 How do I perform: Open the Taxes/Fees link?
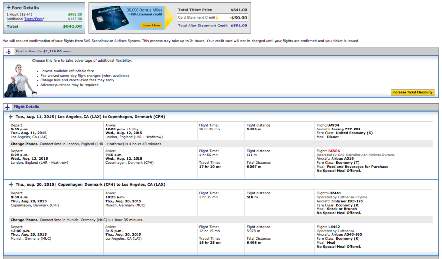click(x=33, y=19)
